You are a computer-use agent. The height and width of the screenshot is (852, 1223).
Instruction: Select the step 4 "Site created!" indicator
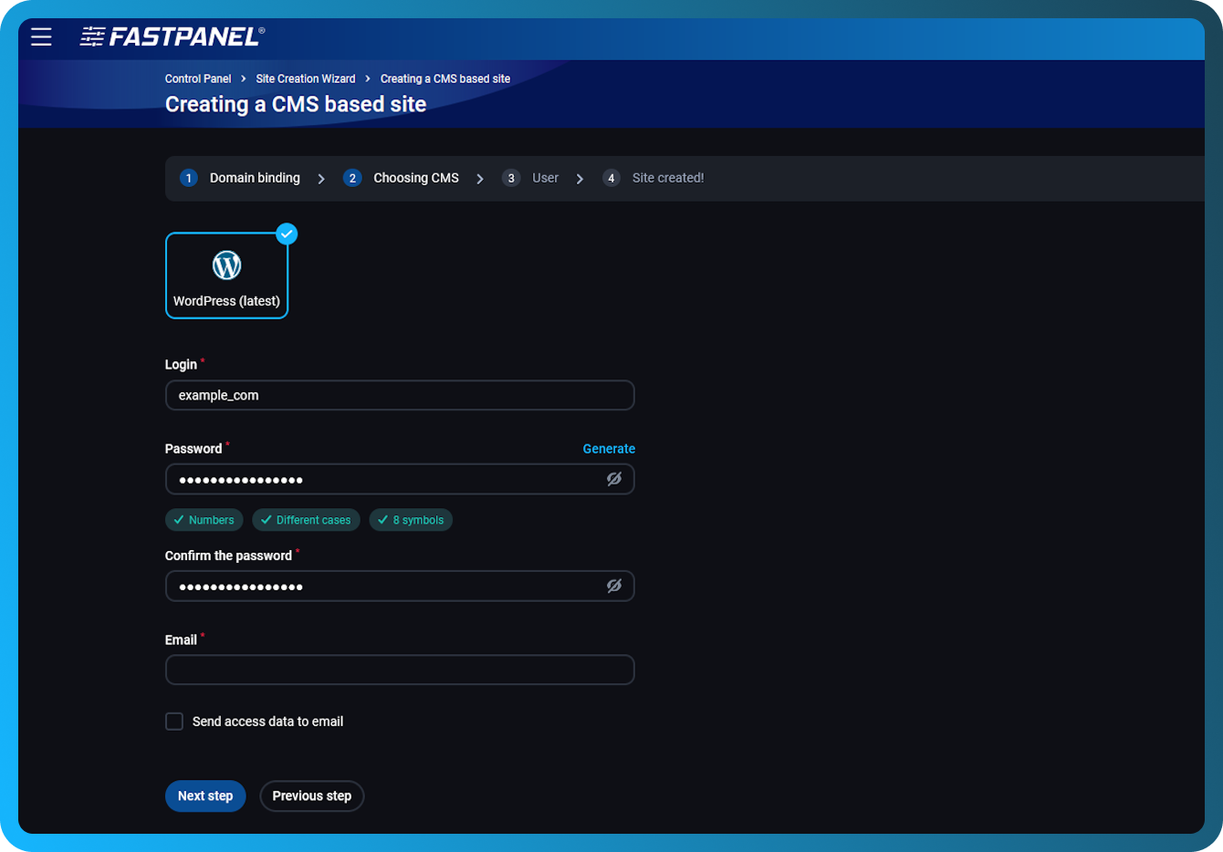point(611,178)
